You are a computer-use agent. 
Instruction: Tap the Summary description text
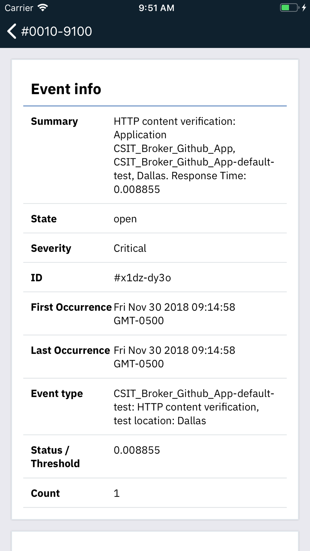coord(194,155)
